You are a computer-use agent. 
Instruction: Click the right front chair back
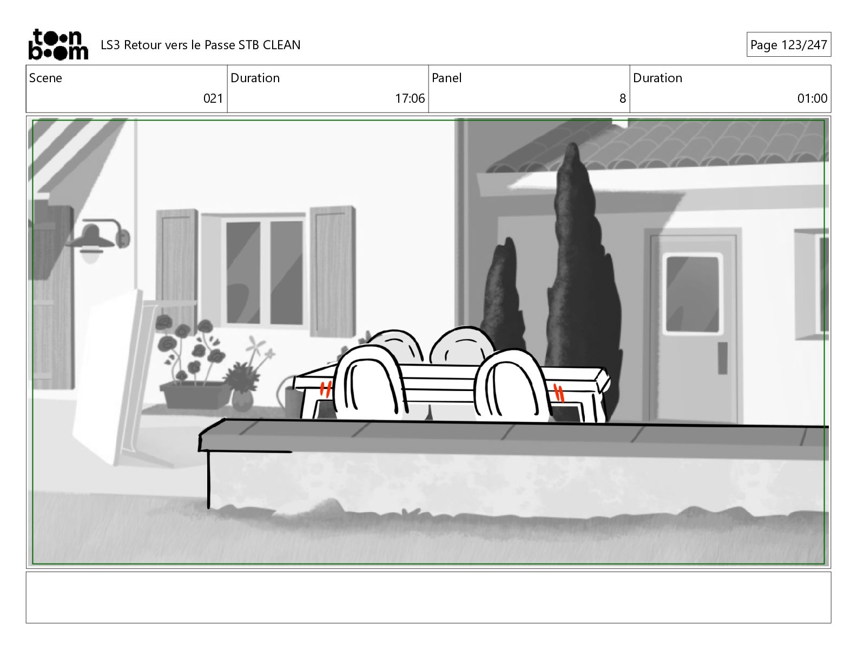(514, 385)
